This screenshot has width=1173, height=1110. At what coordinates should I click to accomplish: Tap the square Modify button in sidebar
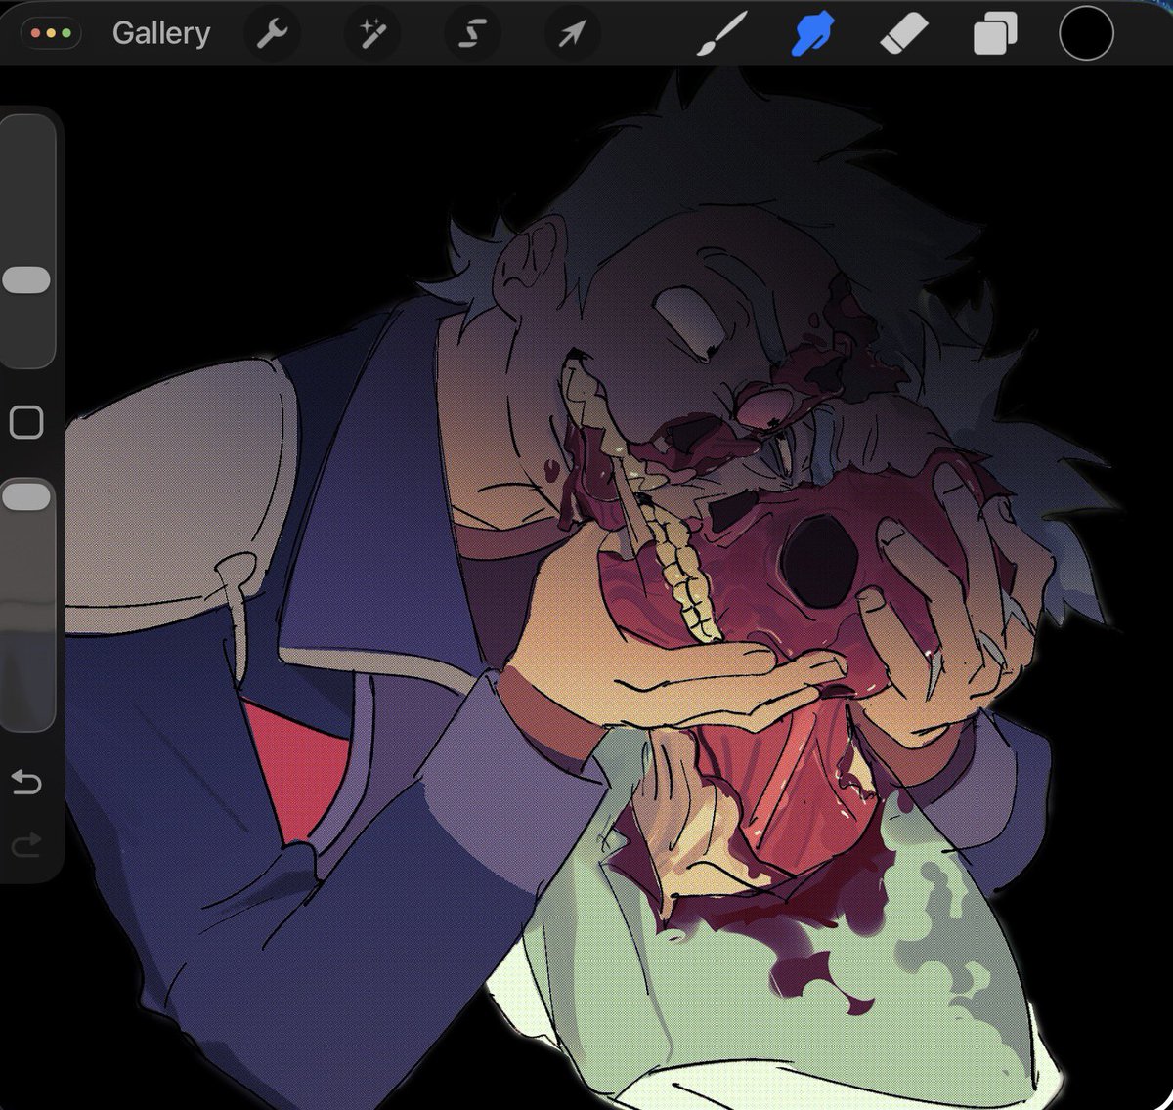[x=25, y=422]
